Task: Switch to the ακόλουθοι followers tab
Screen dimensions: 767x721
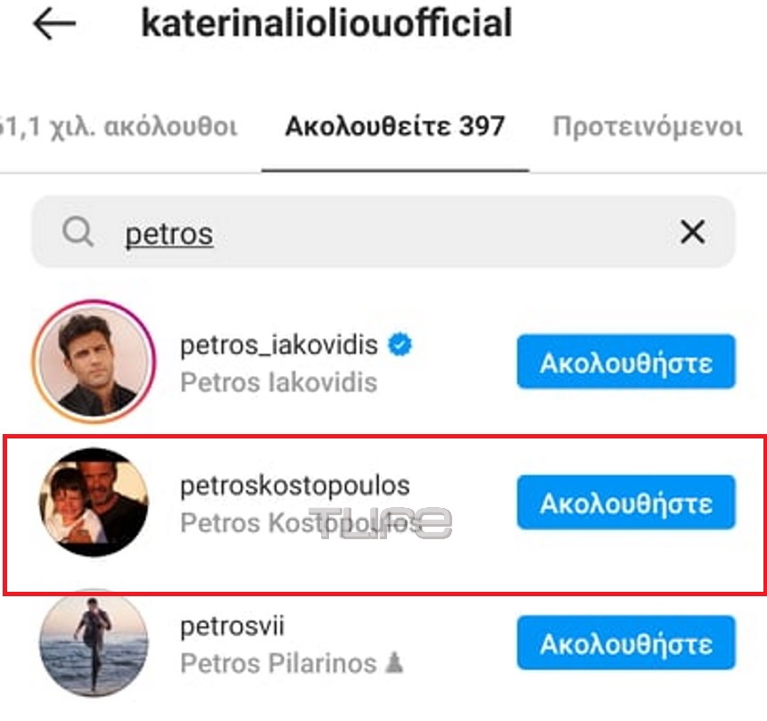Action: click(120, 127)
